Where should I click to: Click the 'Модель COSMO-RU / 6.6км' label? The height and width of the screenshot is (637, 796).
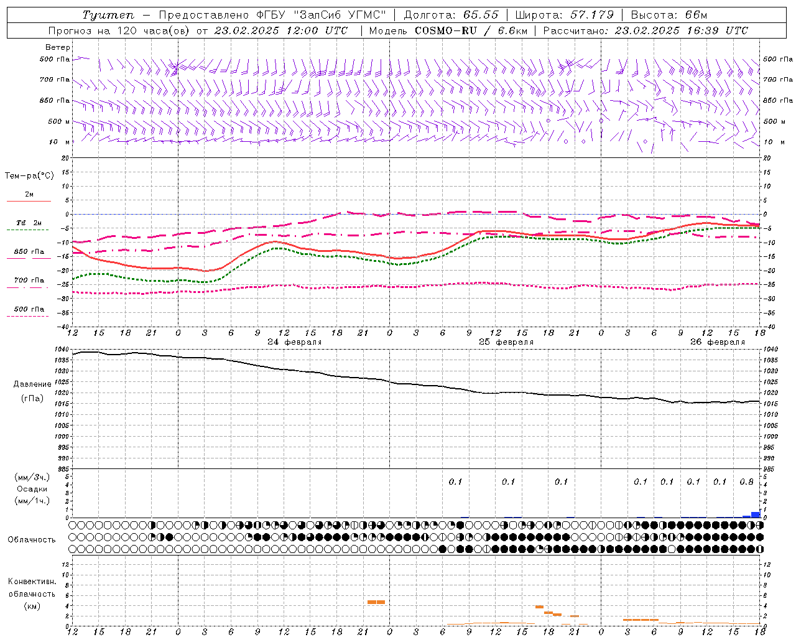click(448, 30)
